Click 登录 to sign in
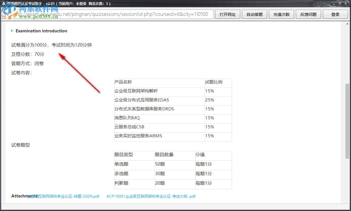Image resolution: width=351 pixels, height=211 pixels. pos(335,14)
